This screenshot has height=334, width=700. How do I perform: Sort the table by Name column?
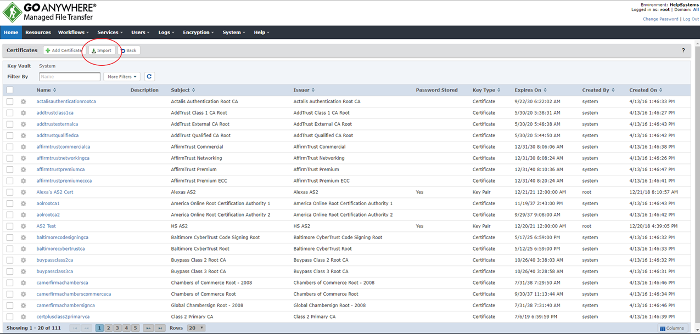pyautogui.click(x=47, y=90)
